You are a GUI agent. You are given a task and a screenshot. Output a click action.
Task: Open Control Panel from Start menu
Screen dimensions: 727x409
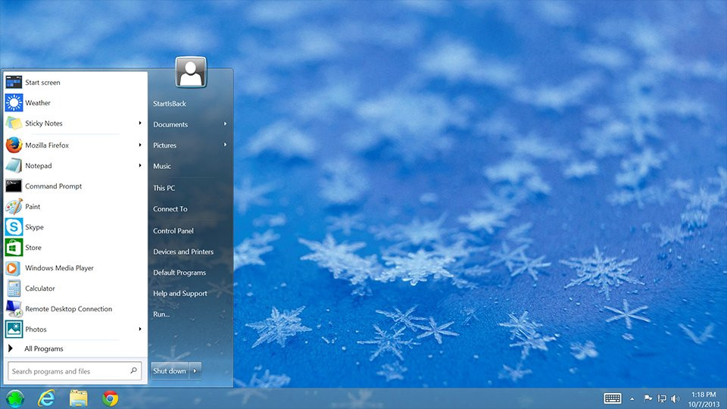coord(173,230)
